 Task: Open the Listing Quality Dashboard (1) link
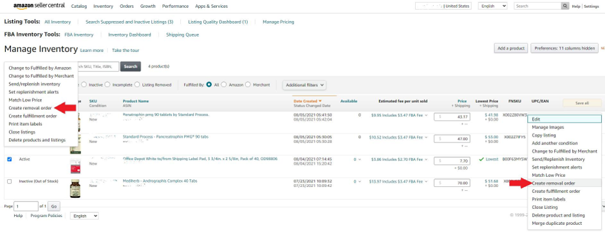point(218,22)
